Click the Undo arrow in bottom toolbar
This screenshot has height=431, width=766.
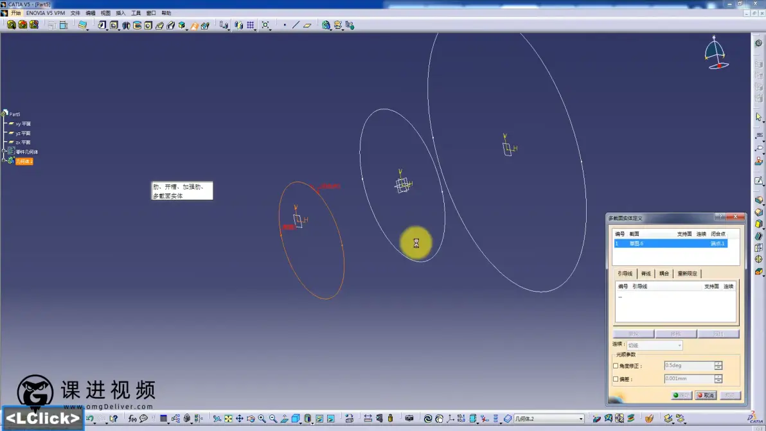pos(90,418)
